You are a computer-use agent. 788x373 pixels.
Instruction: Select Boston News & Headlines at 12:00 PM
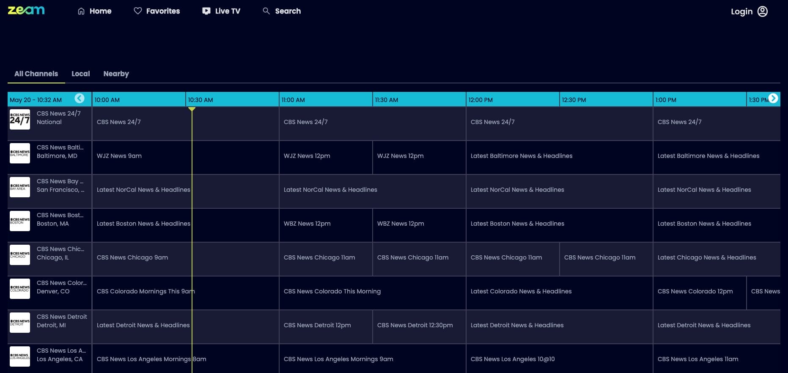coord(560,225)
